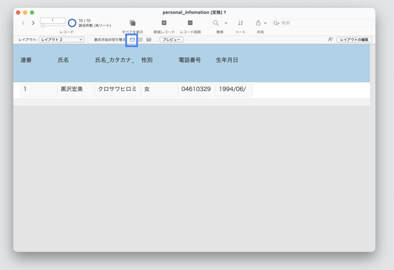Go to the next record arrow
Viewport: 394px width, 270px height.
pos(33,23)
